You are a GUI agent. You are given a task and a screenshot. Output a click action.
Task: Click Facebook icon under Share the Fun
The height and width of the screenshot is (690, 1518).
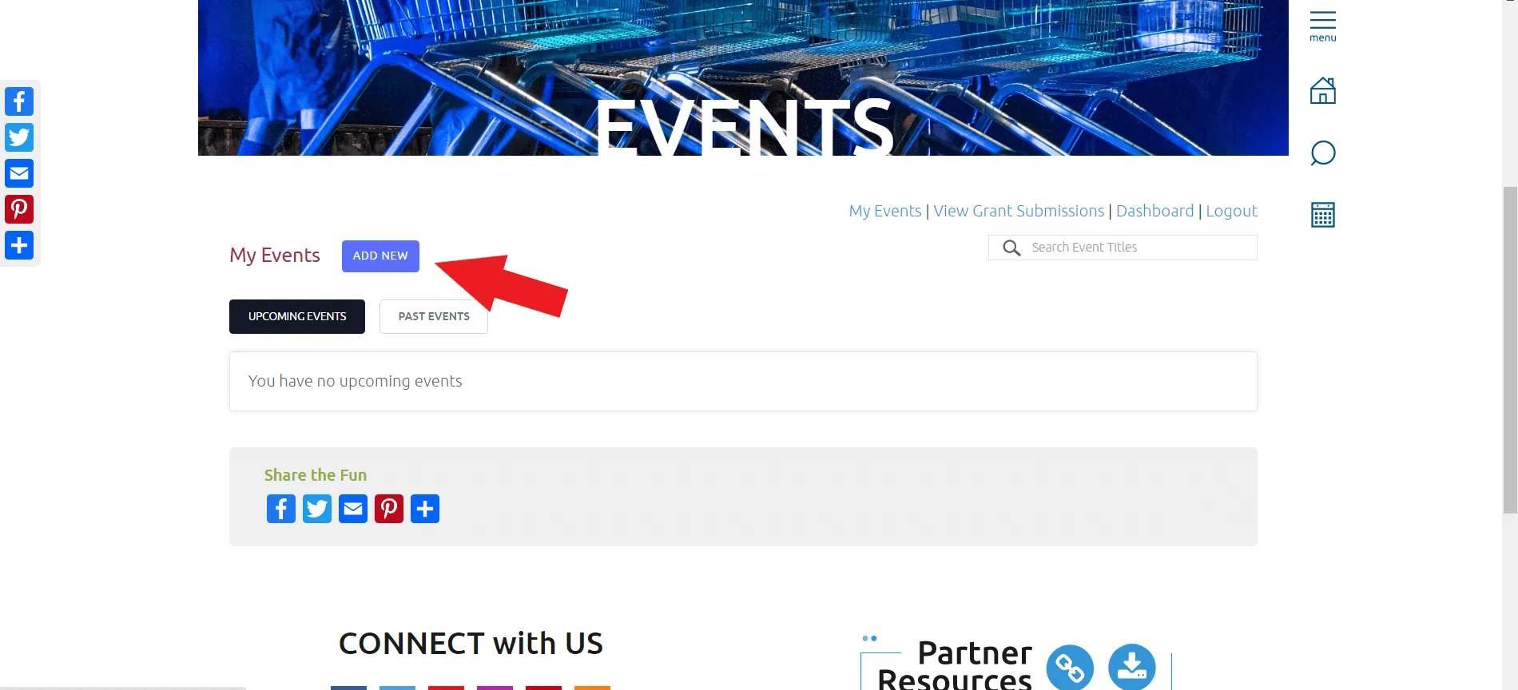click(281, 509)
